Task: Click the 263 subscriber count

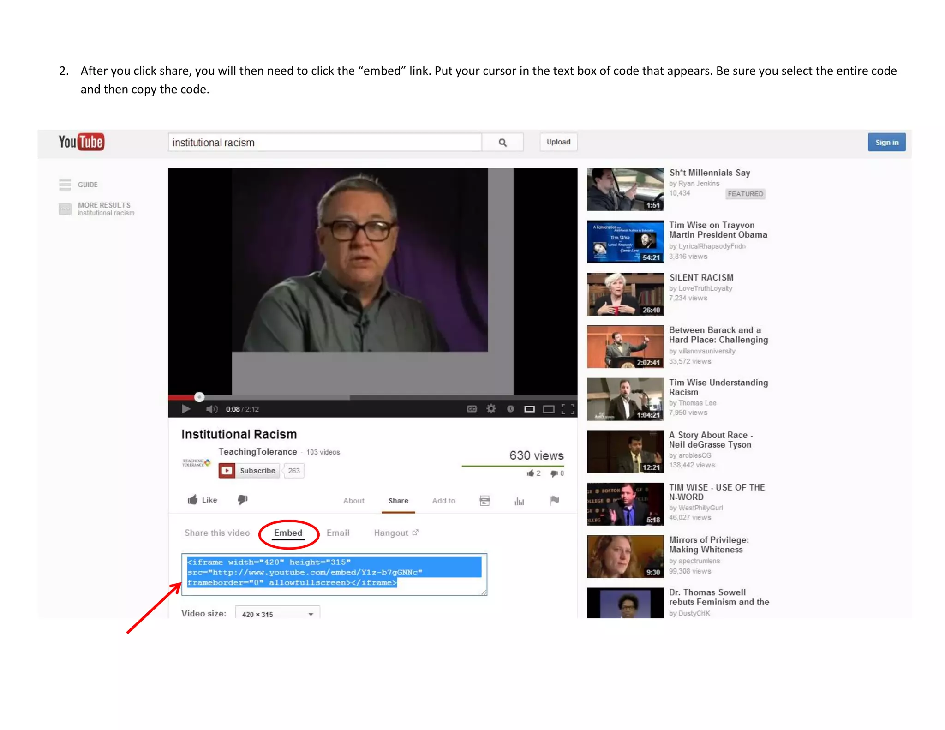Action: pos(294,471)
